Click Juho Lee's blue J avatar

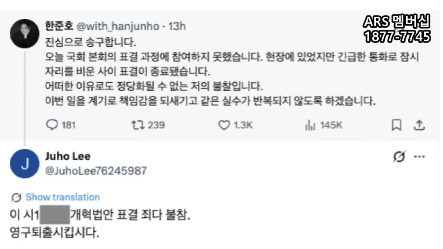point(25,164)
